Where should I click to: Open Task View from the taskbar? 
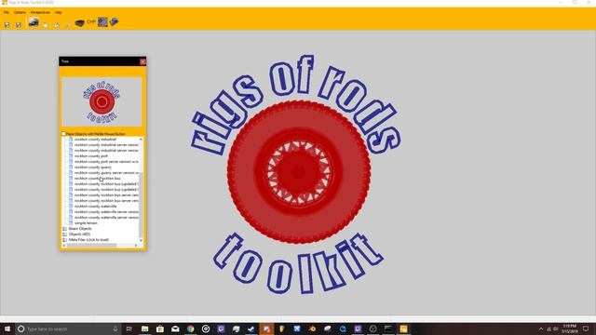pyautogui.click(x=129, y=328)
